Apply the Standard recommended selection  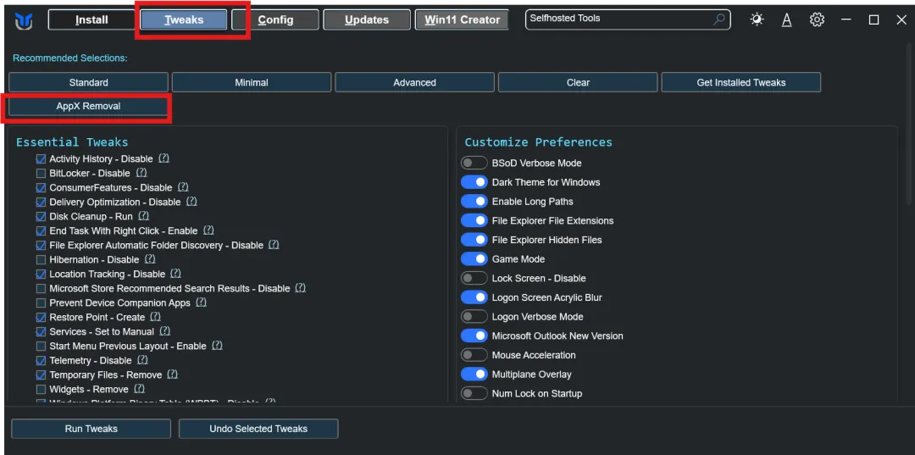89,82
